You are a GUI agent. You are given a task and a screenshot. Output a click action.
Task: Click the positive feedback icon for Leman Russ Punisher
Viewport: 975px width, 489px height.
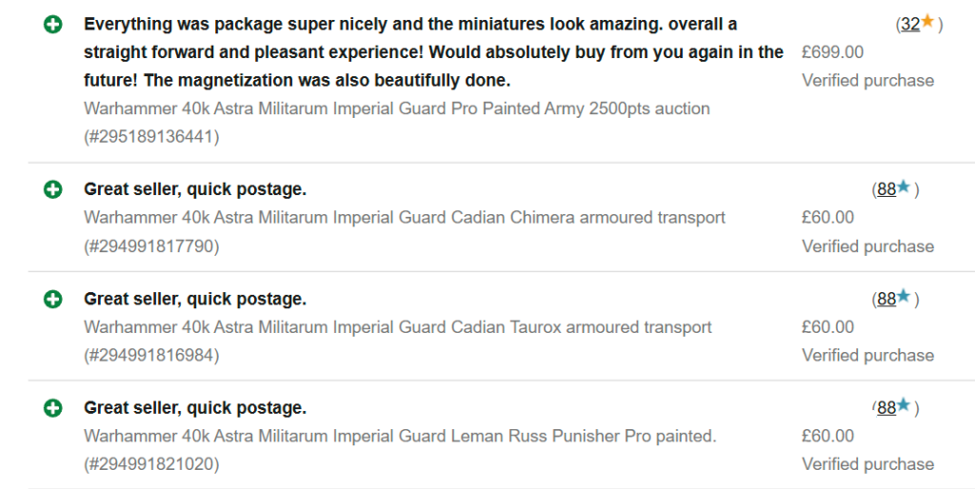(53, 408)
